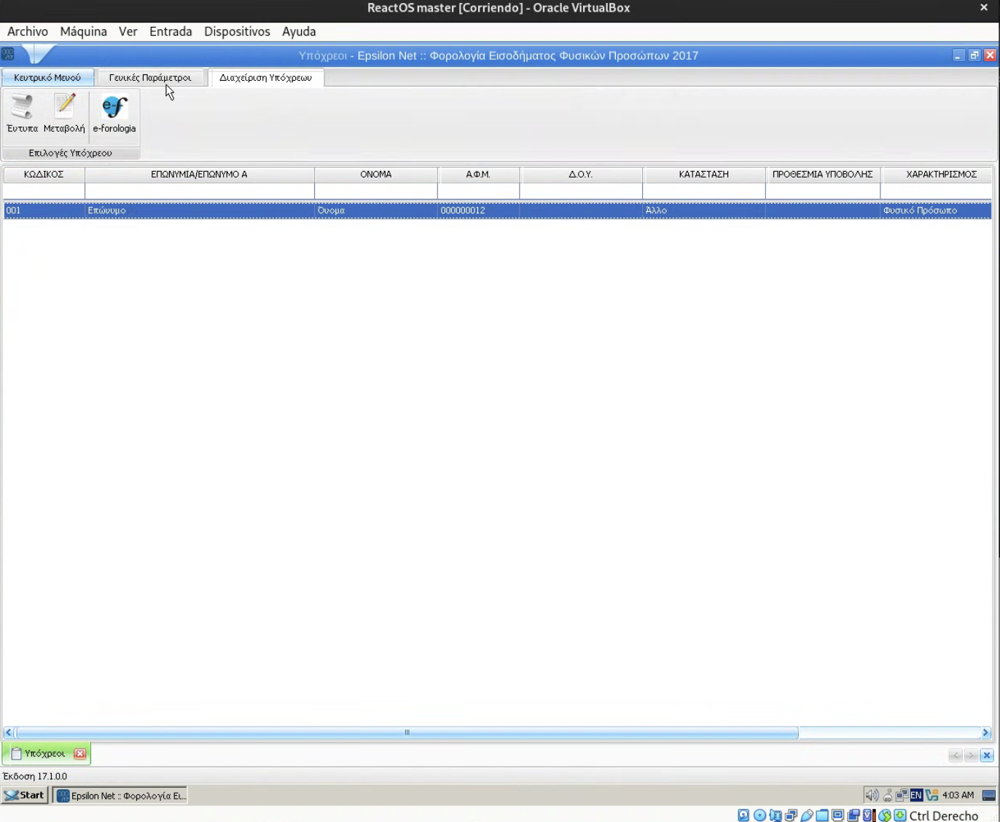Sort by ΚΩΔΙΚΟΣ column header
Screen dimensions: 1000x822
(x=44, y=175)
